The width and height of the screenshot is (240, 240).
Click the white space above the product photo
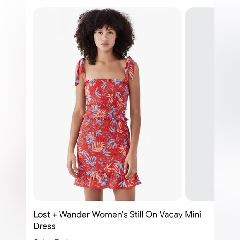click(x=120, y=4)
